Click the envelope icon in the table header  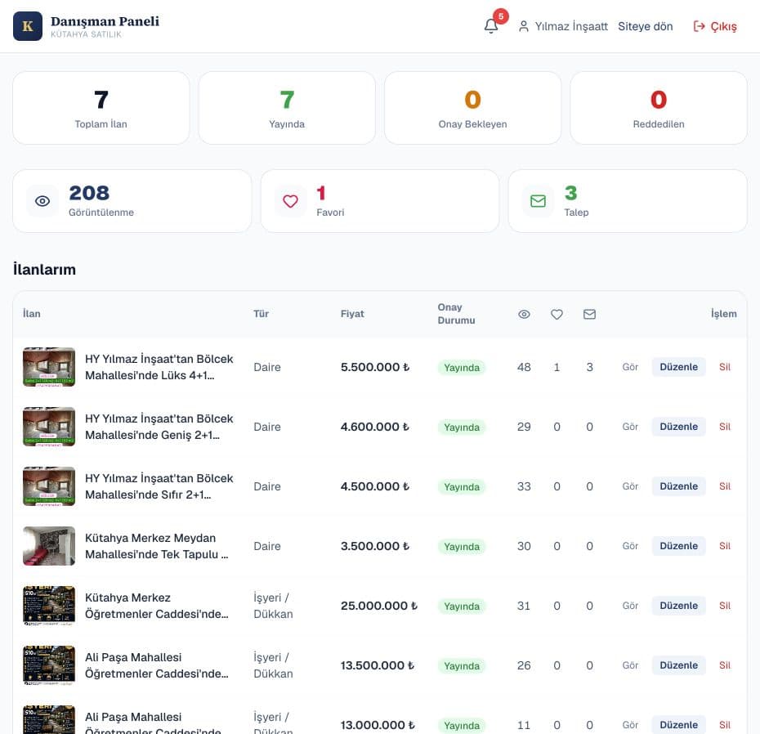point(589,314)
